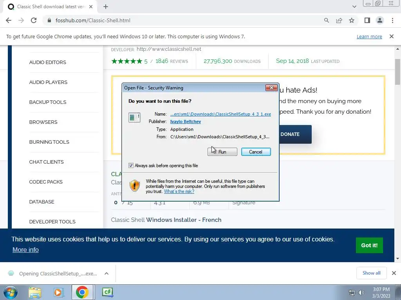The height and width of the screenshot is (300, 401).
Task: Open the Windows Start menu
Action: coord(10,292)
